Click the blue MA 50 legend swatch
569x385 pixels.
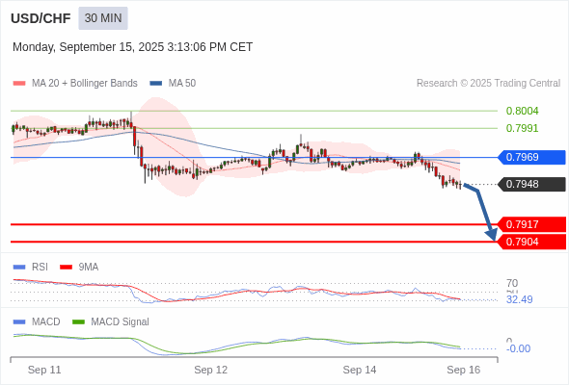156,84
